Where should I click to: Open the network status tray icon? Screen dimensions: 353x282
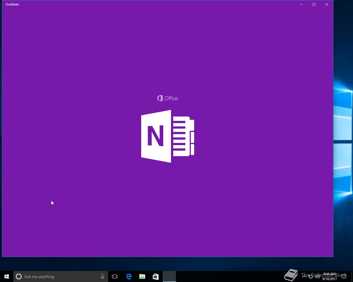point(311,276)
